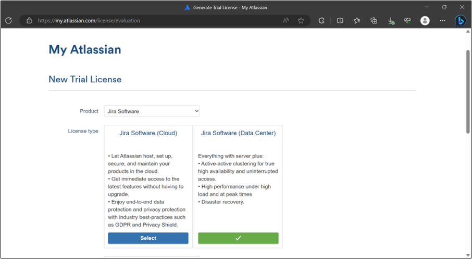Click the My Atlassian heading

coord(85,49)
